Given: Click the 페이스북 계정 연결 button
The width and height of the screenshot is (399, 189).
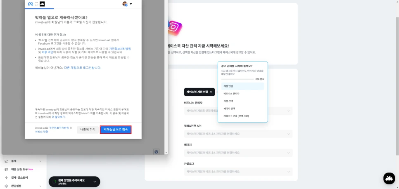Looking at the screenshot, I should click(x=199, y=92).
